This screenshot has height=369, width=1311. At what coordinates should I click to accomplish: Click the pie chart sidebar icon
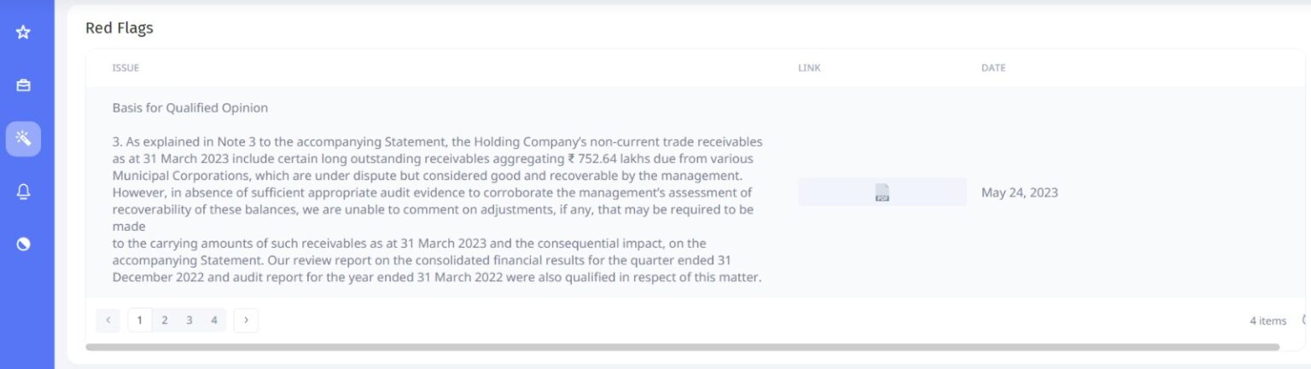point(23,244)
